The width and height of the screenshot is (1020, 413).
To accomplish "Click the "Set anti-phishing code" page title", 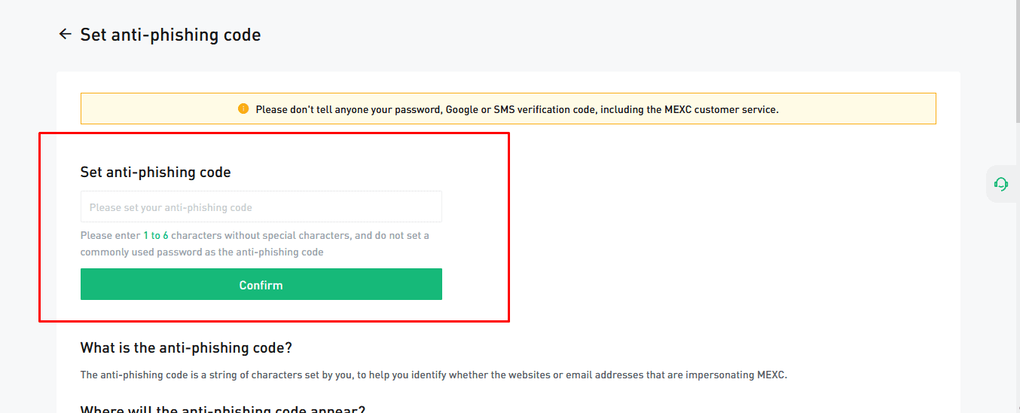I will pos(170,35).
